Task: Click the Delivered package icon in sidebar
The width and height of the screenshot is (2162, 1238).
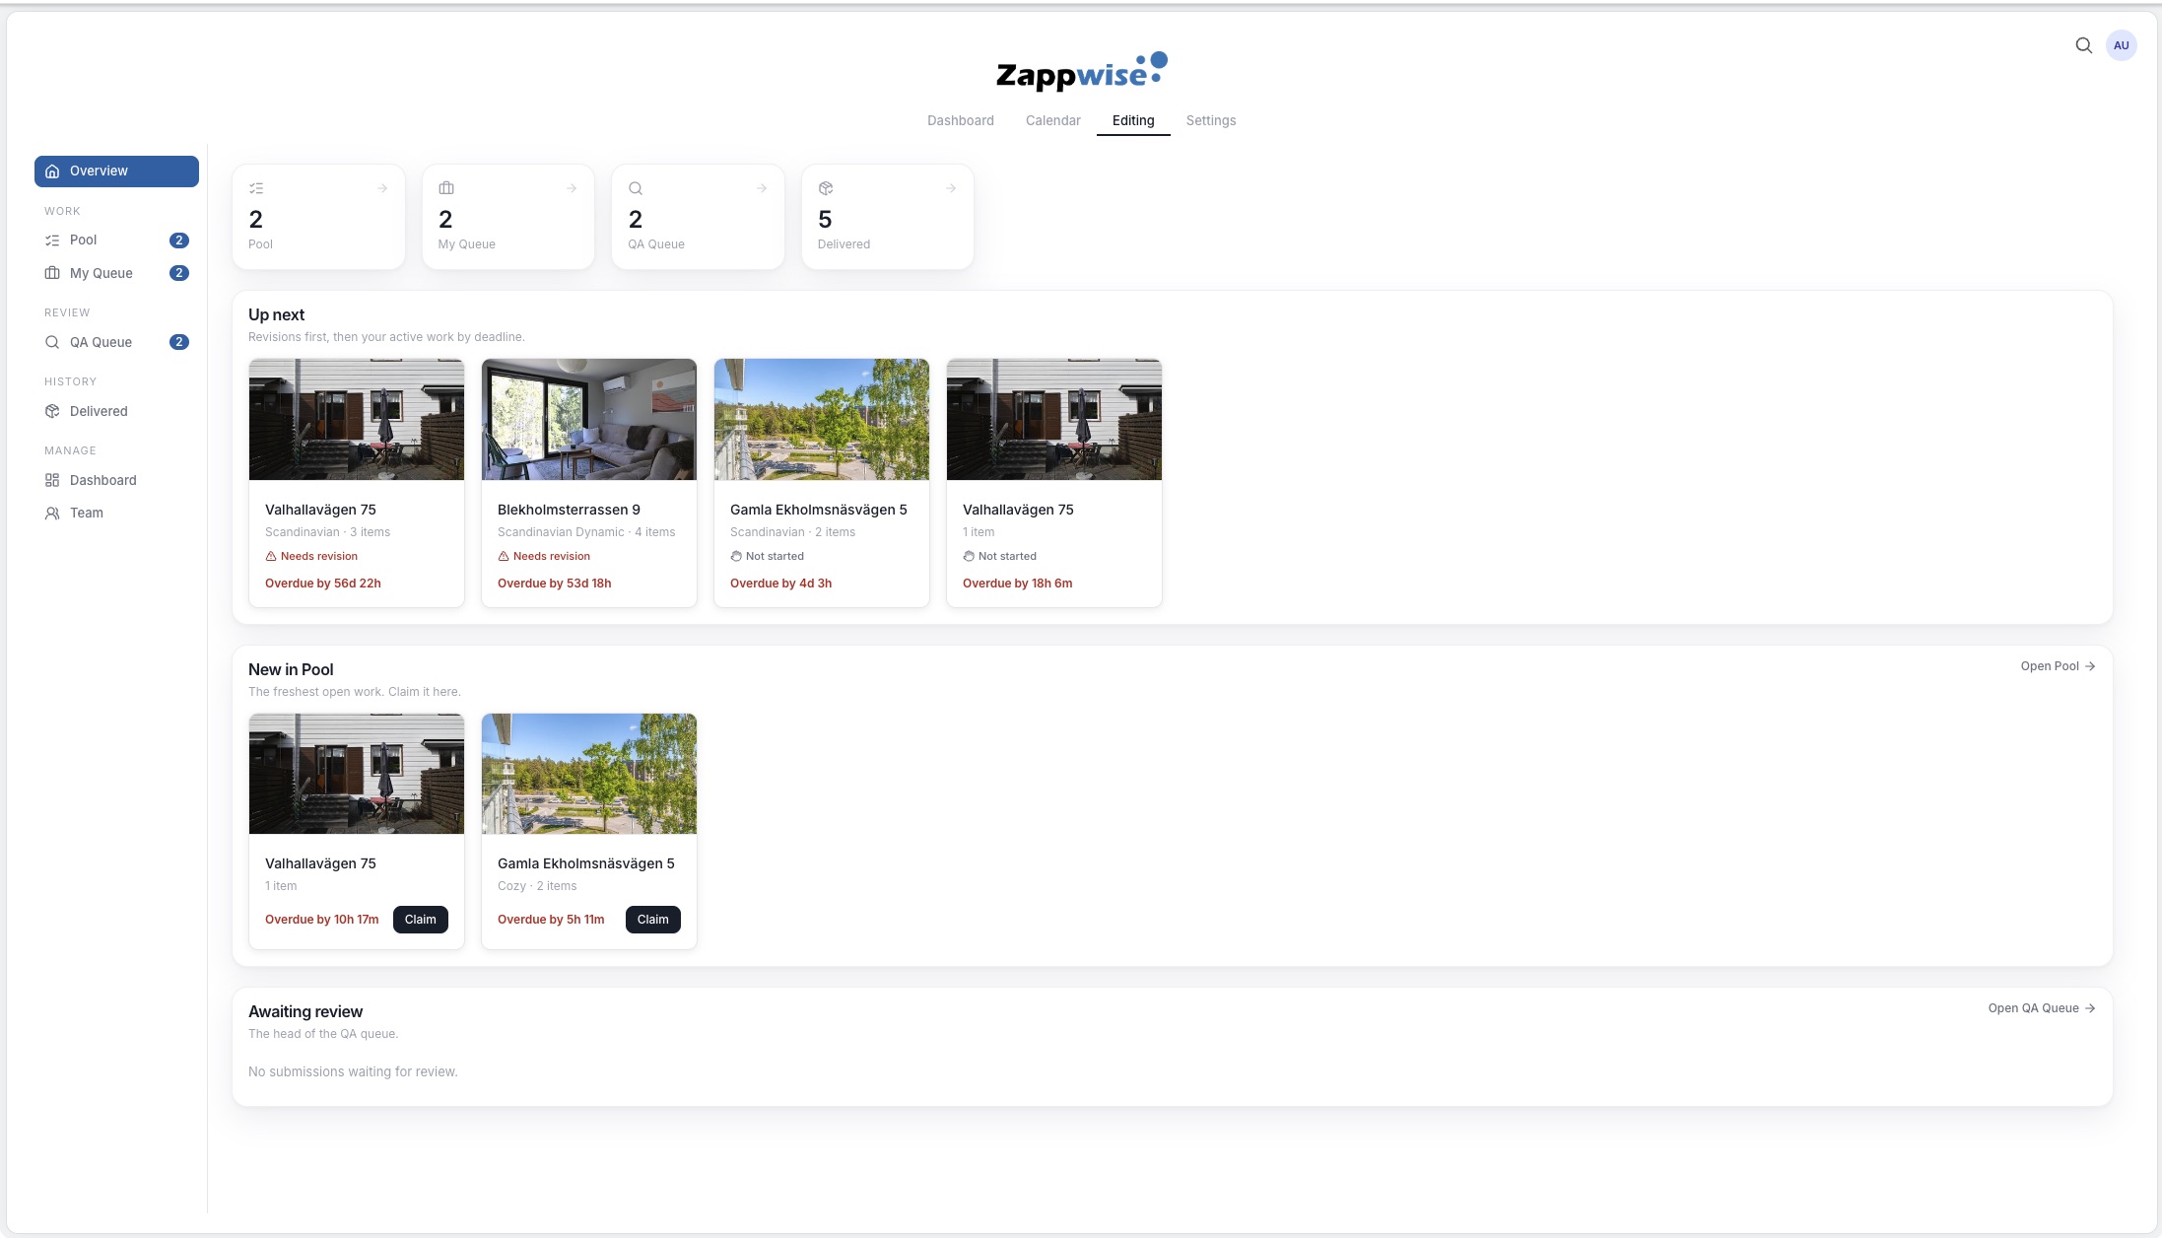Action: [x=52, y=411]
